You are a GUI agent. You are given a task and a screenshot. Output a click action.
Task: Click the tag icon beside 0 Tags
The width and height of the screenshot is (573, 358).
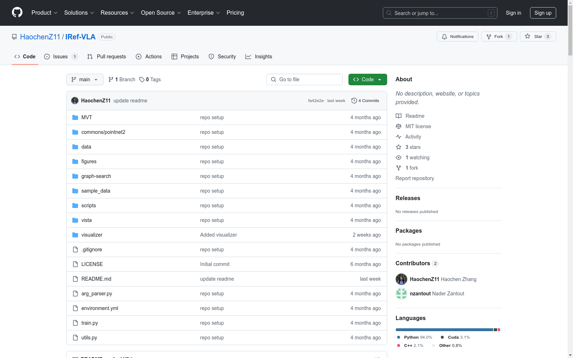pos(142,79)
